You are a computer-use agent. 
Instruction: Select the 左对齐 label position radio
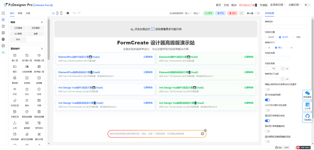[266, 37]
